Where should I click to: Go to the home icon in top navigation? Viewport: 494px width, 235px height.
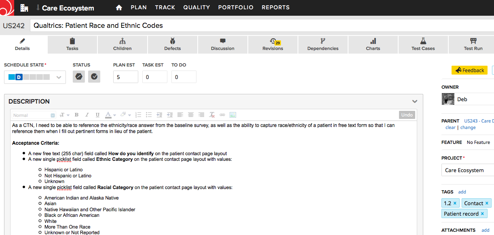coord(119,7)
